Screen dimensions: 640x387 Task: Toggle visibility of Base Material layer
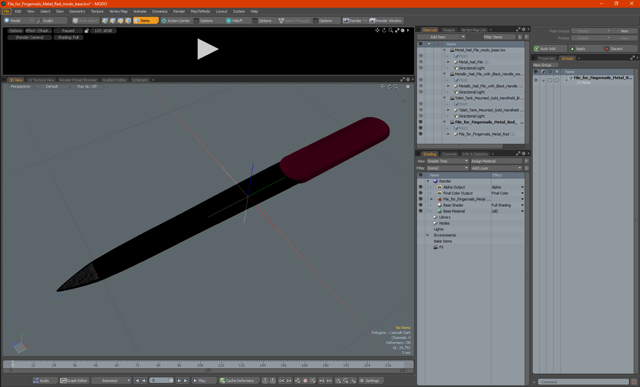(421, 211)
